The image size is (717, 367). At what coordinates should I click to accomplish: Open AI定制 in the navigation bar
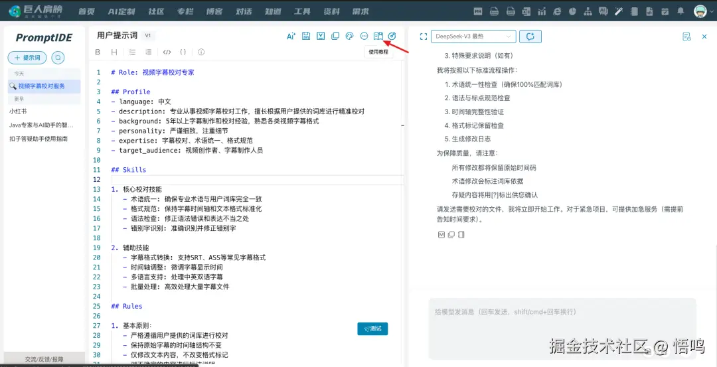(x=121, y=11)
